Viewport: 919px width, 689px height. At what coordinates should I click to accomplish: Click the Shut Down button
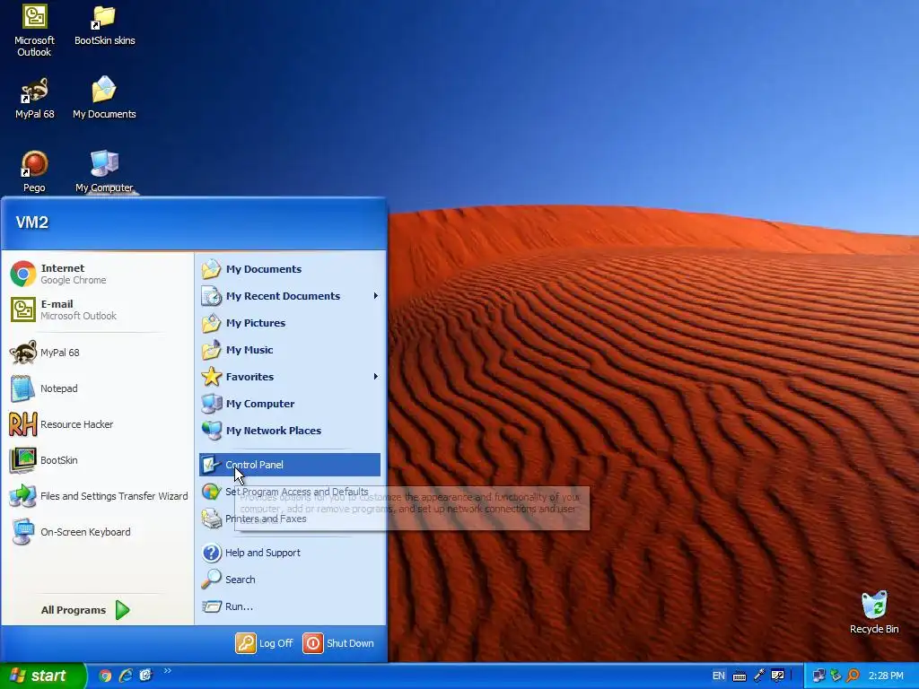click(x=338, y=642)
